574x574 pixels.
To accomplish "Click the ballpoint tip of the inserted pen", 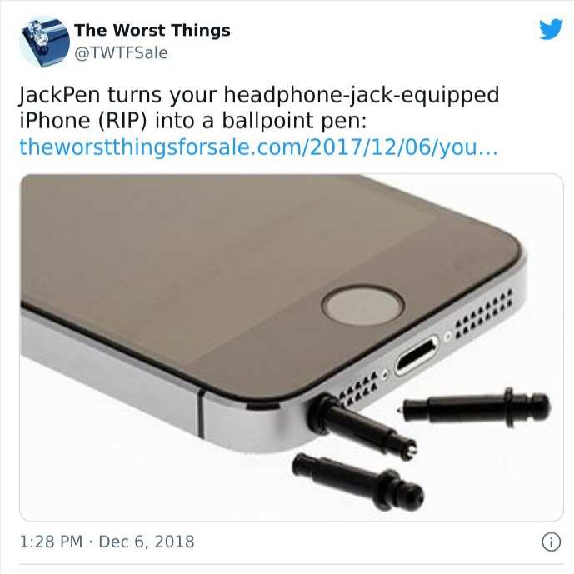I will click(412, 450).
